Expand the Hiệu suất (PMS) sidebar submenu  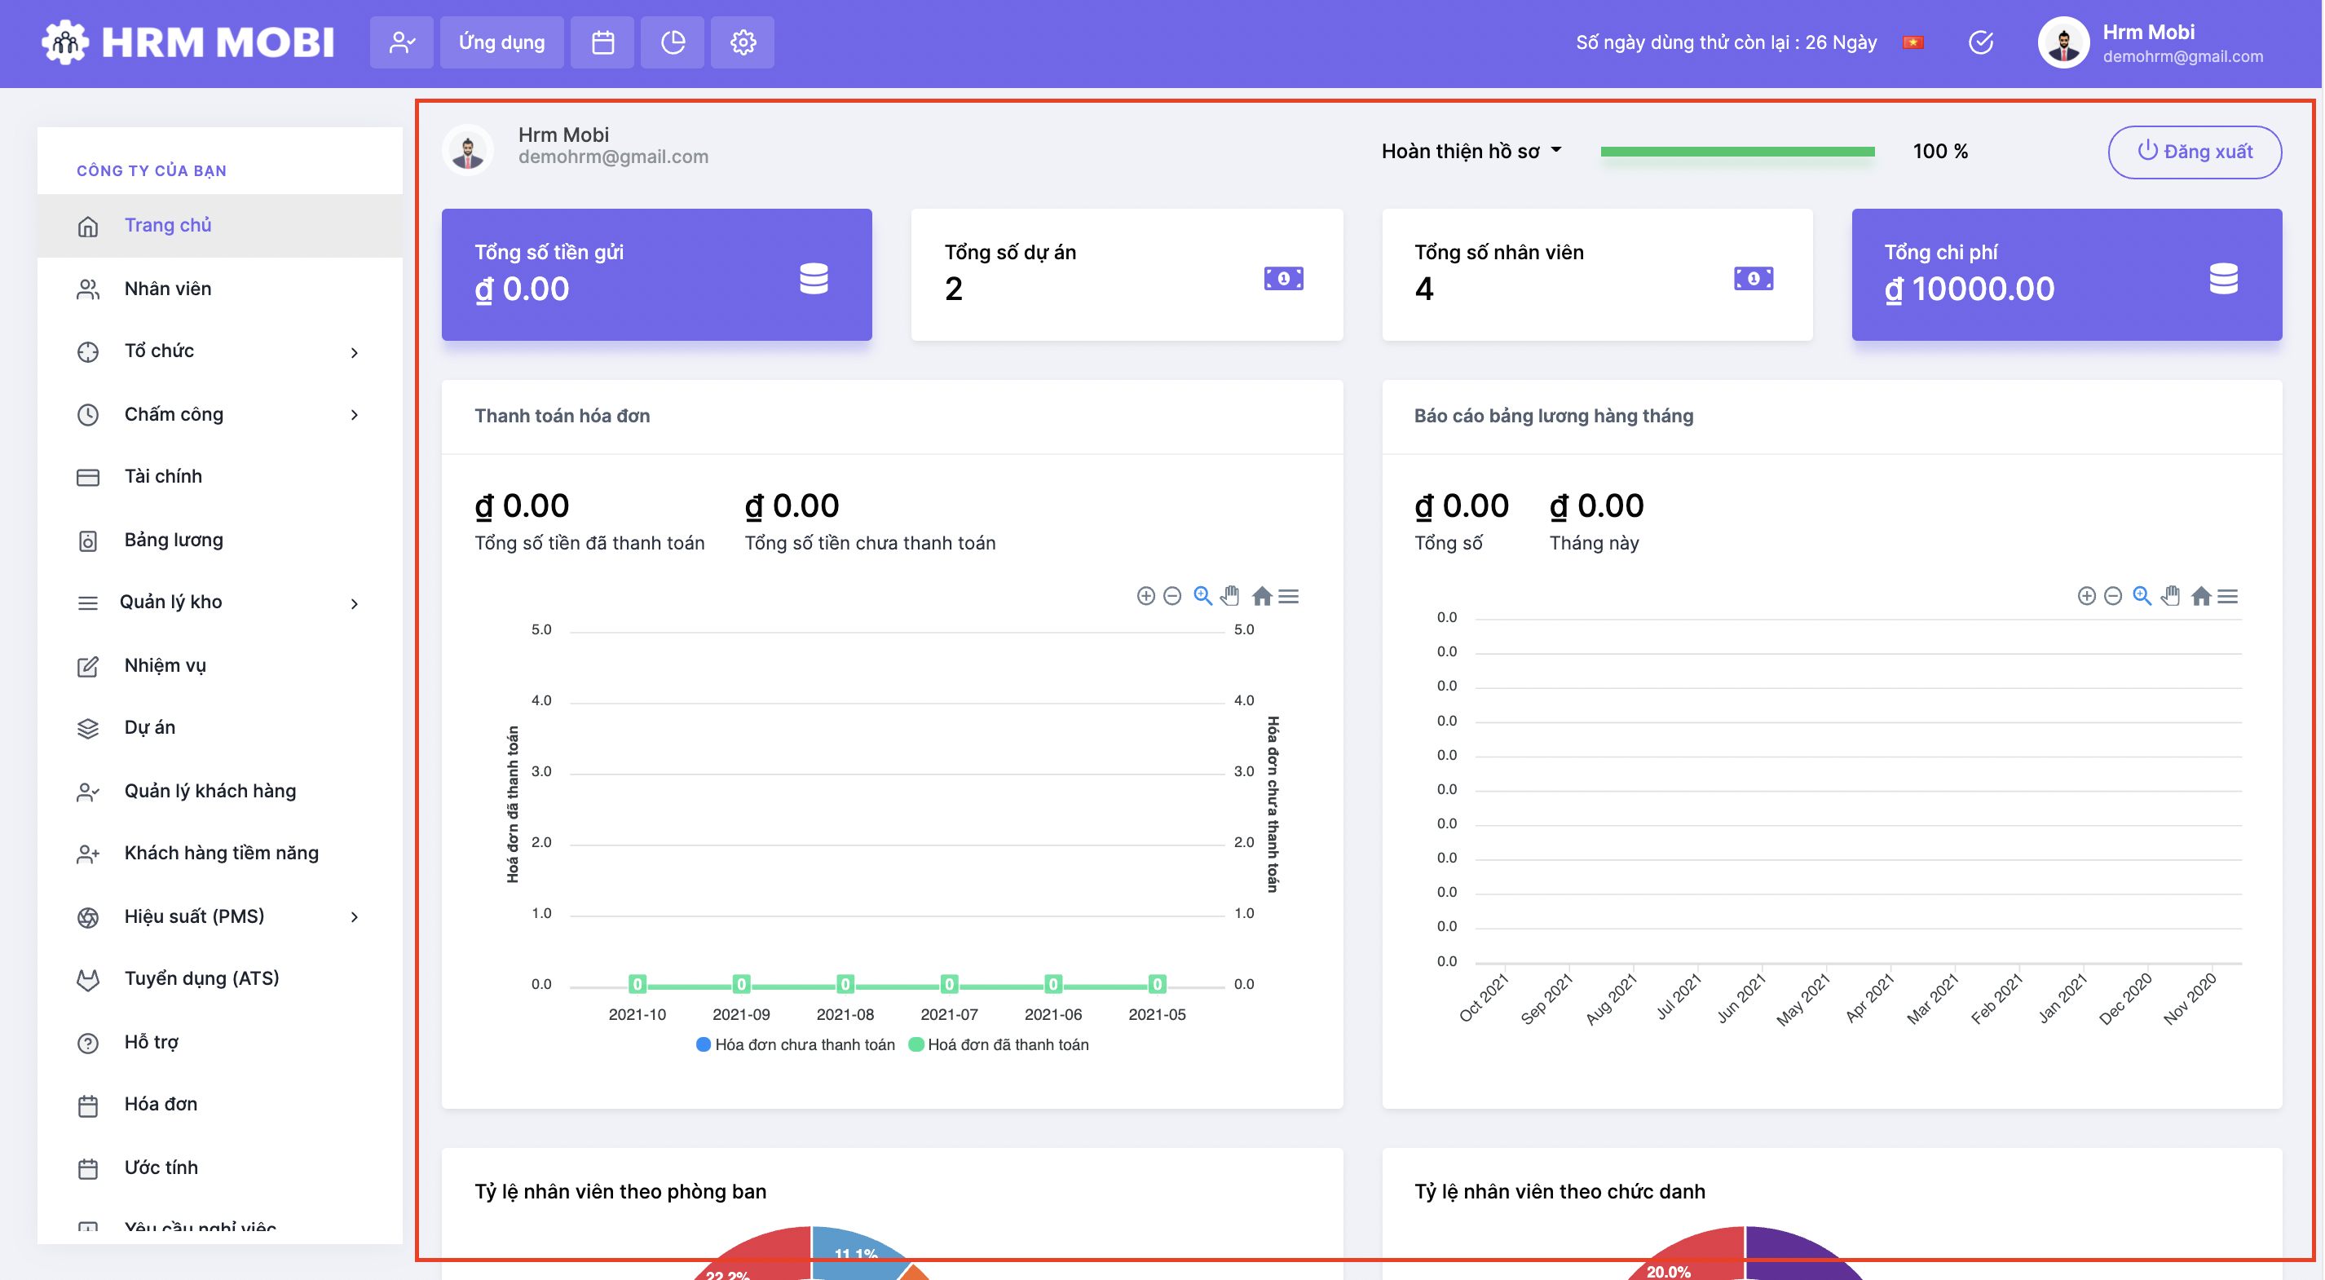(355, 917)
